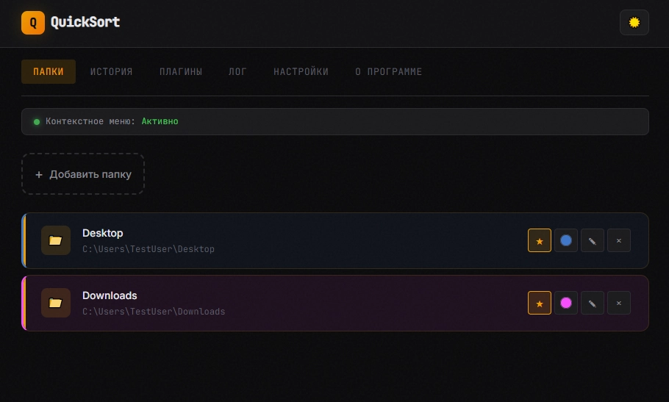This screenshot has height=402, width=669.
Task: Remove the Downloads folder entry
Action: pyautogui.click(x=619, y=303)
